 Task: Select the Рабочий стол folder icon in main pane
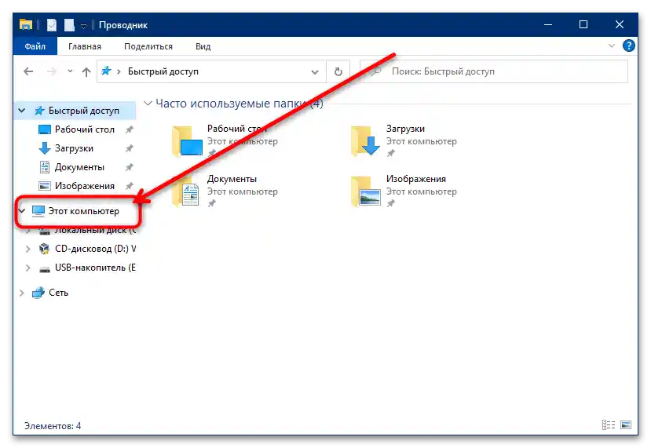(187, 141)
